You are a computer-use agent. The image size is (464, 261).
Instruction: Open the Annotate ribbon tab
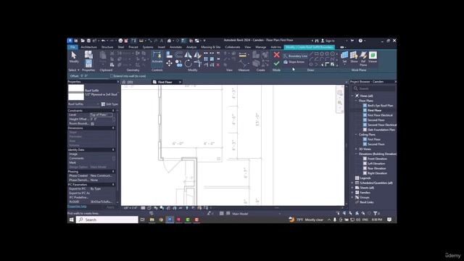click(x=175, y=47)
